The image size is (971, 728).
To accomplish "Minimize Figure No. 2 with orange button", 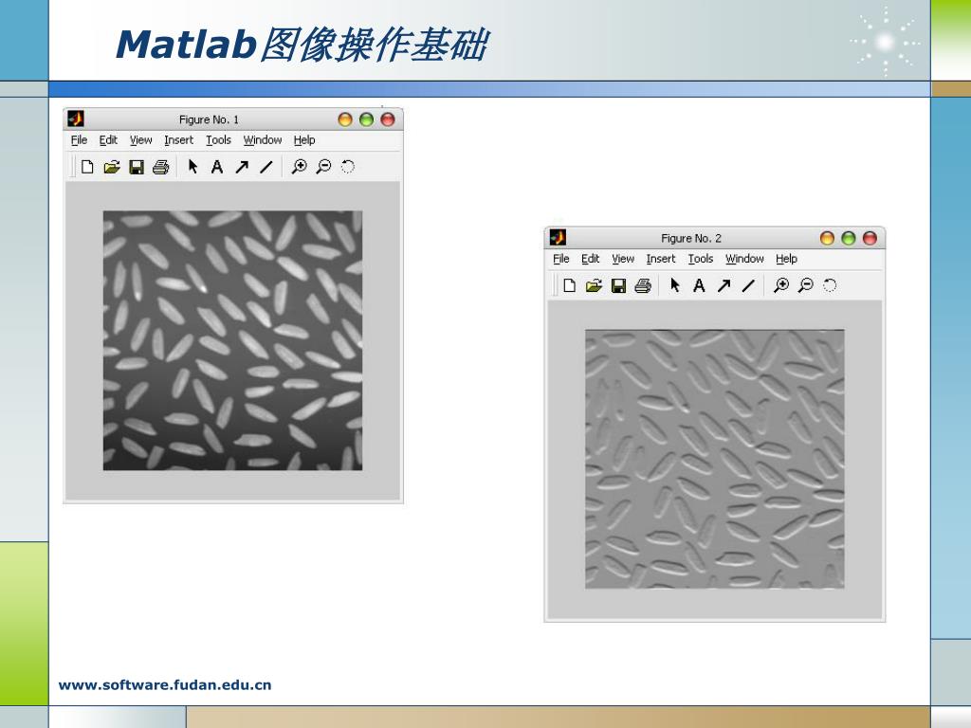I will pos(827,238).
